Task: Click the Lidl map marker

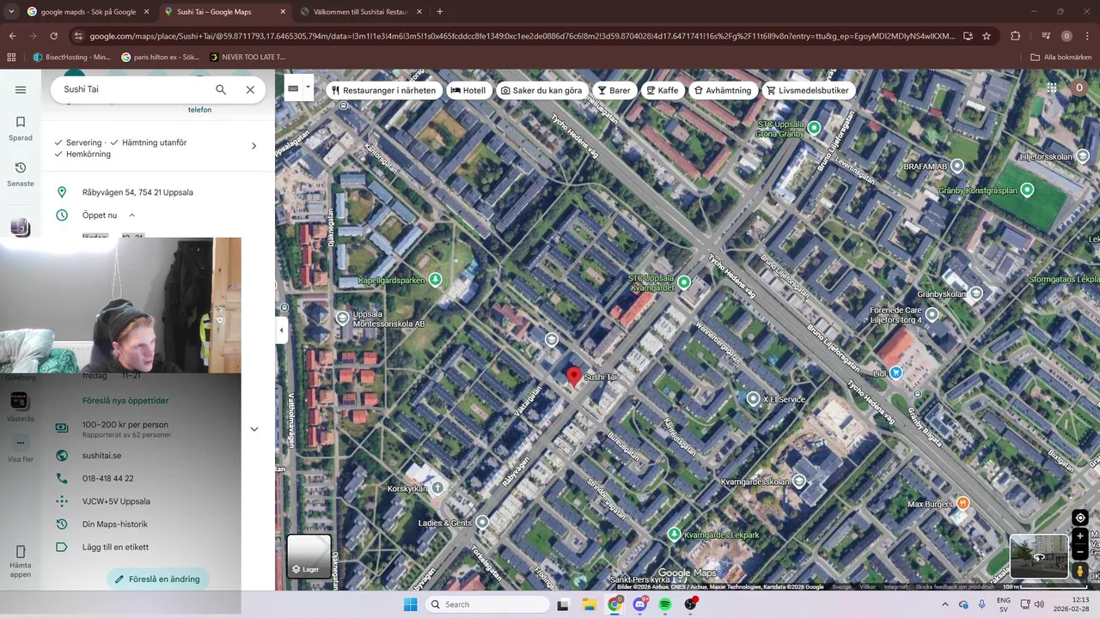Action: coord(896,373)
